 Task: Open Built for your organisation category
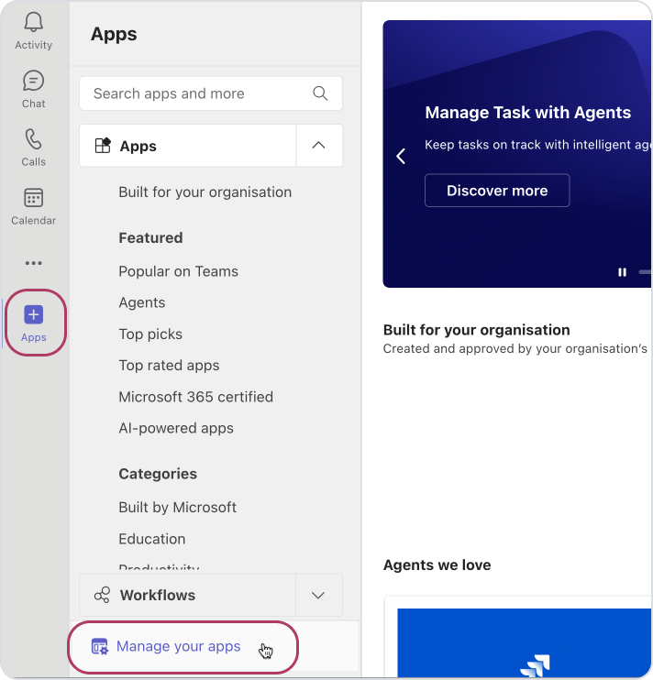205,192
